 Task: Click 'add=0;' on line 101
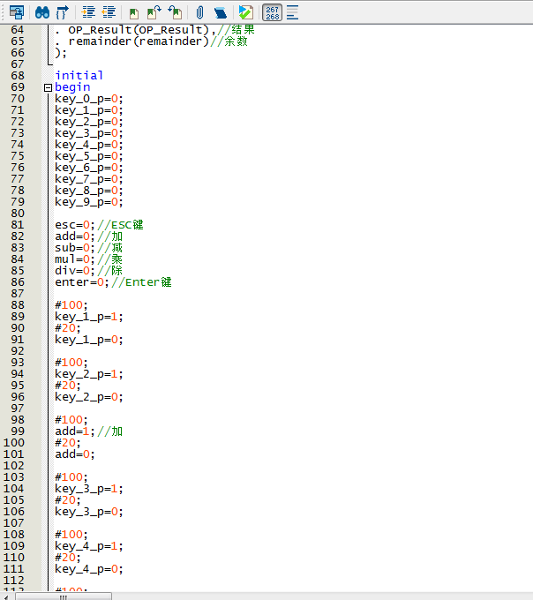point(75,454)
